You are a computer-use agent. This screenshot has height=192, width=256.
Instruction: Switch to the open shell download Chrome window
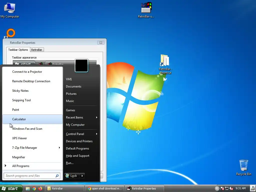[x=104, y=188]
